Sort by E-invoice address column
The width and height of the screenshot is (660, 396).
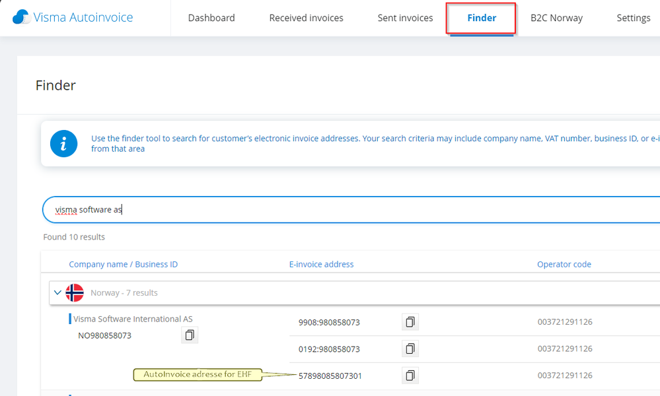[321, 265]
